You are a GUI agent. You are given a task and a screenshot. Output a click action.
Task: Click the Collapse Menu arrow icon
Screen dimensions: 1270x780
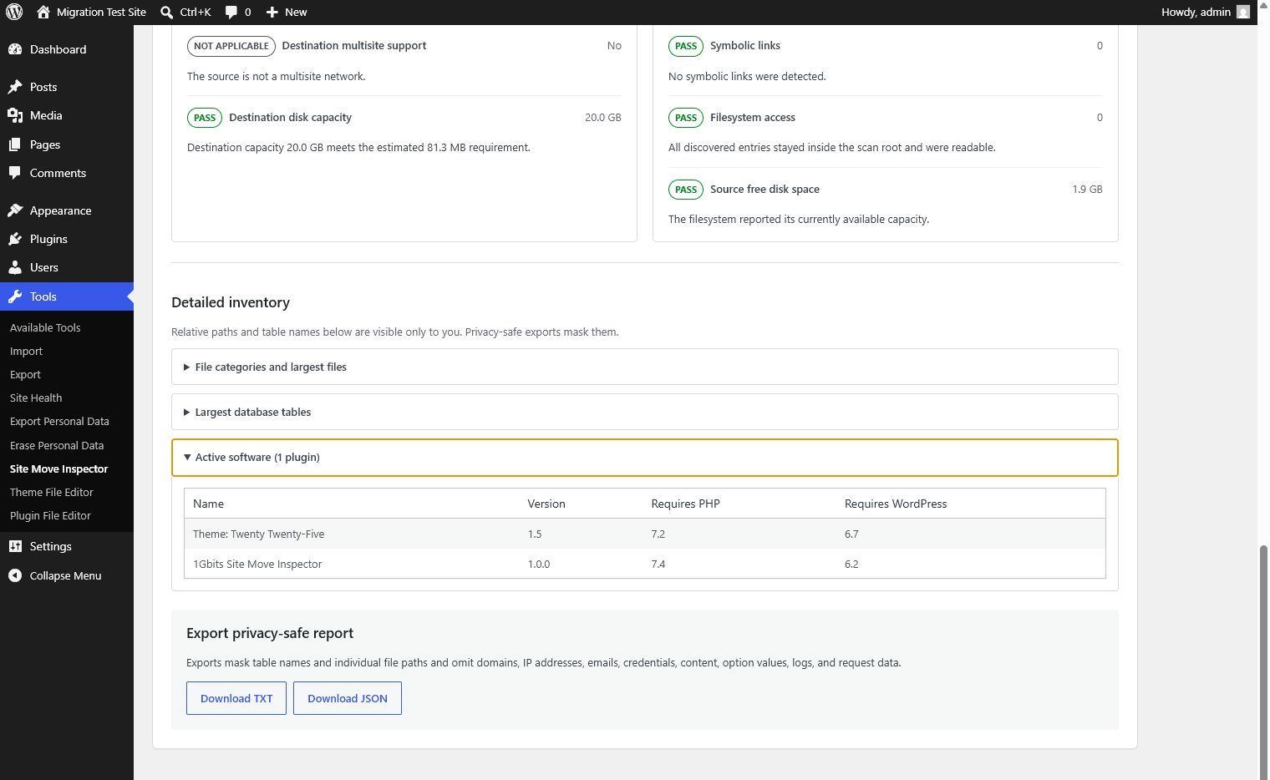(15, 575)
